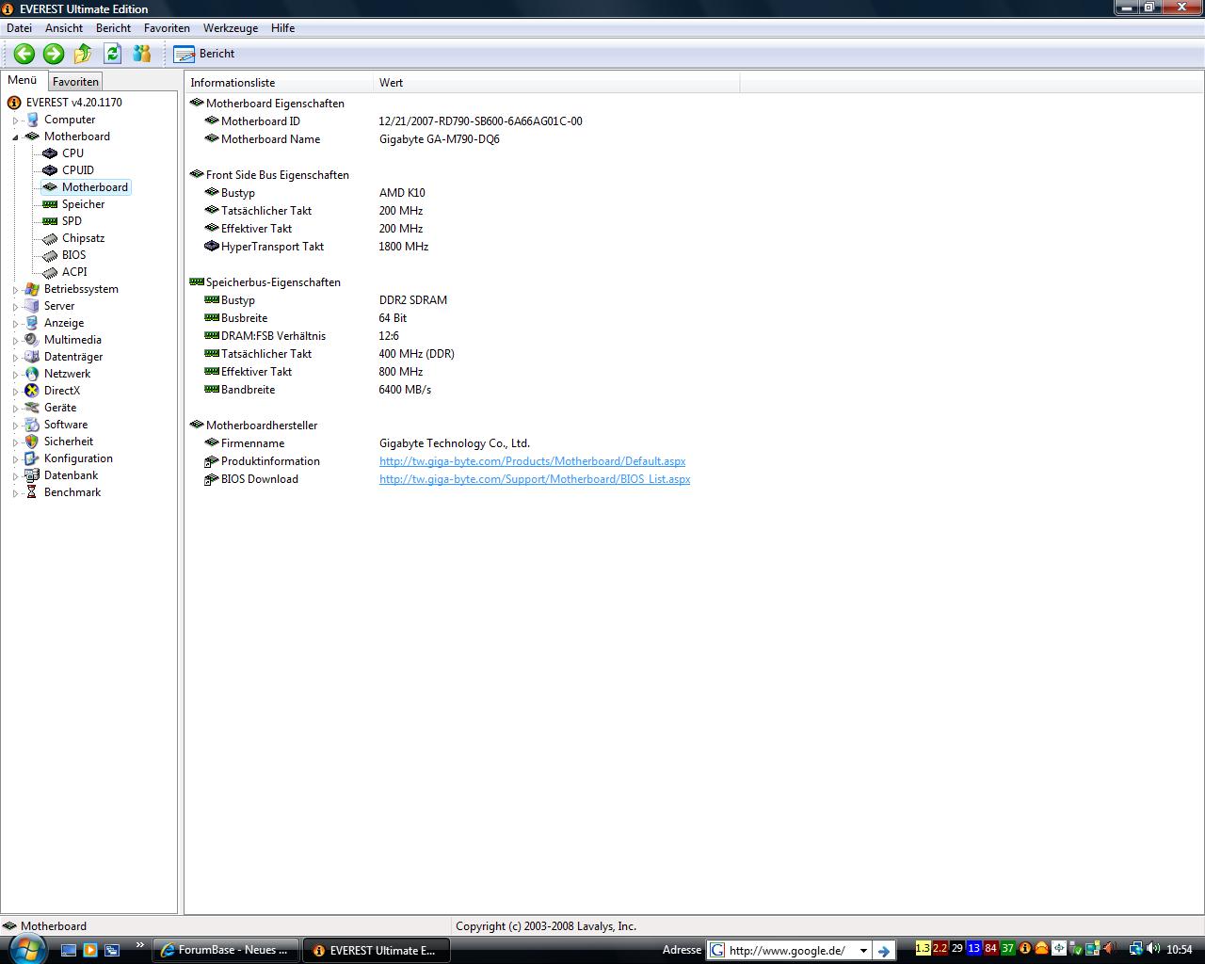Select the BIOS chip icon
The width and height of the screenshot is (1205, 964).
[x=50, y=255]
